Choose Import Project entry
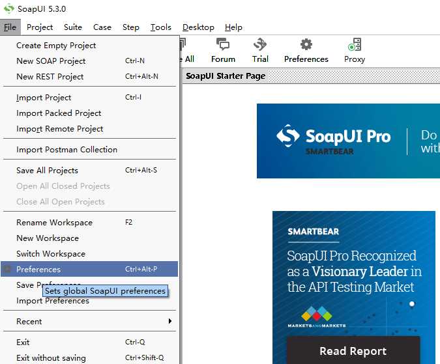Viewport: 440px width, 364px height. [x=89, y=98]
